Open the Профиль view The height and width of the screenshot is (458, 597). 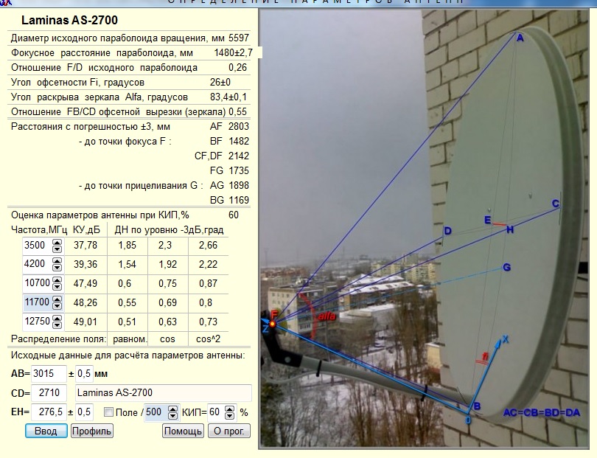pyautogui.click(x=91, y=431)
